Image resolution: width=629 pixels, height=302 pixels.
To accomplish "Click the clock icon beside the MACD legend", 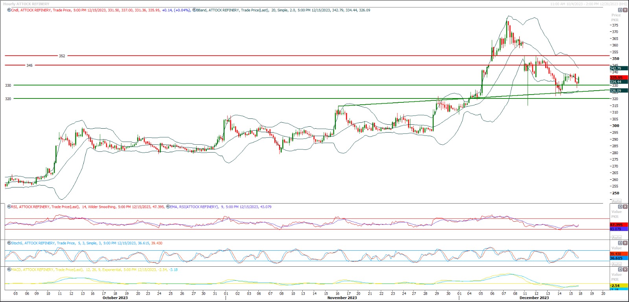I will 9,270.
